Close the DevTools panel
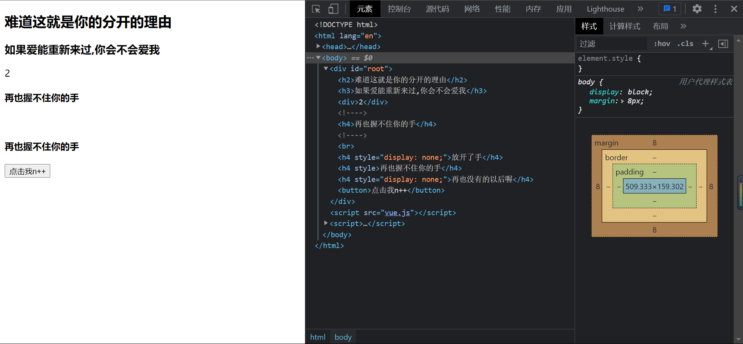Viewport: 743px width, 344px height. [x=734, y=9]
